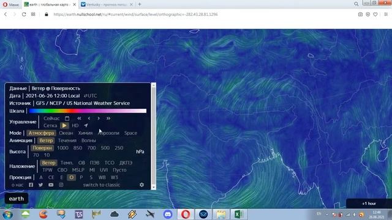Open the Opera easy setup menu icon

(386, 15)
